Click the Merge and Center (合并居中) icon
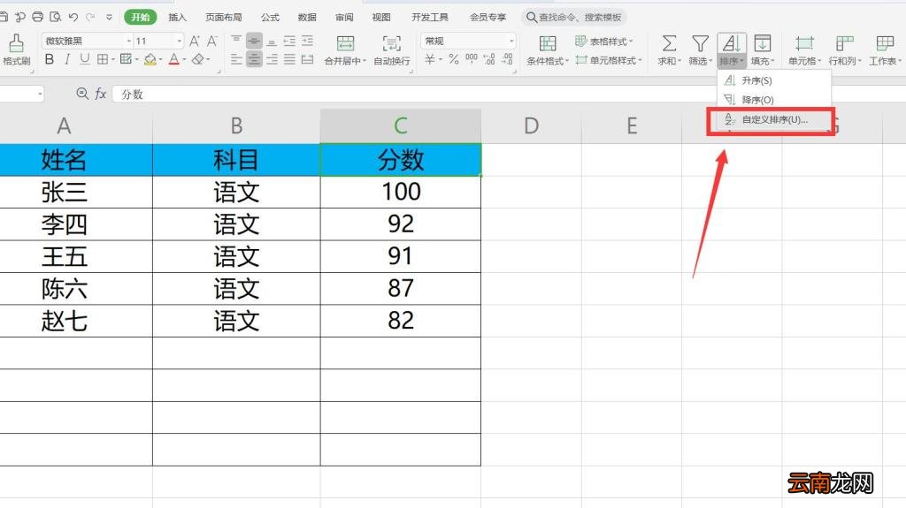The image size is (906, 508). tap(345, 43)
